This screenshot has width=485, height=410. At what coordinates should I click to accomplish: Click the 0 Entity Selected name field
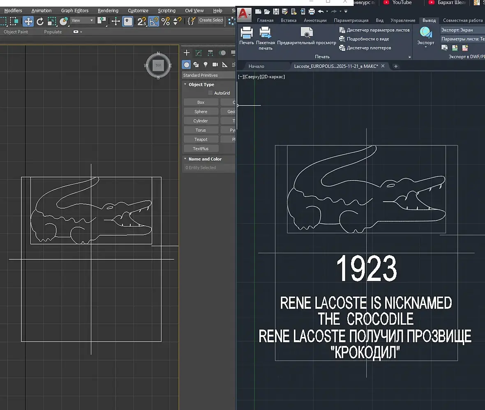pos(208,167)
